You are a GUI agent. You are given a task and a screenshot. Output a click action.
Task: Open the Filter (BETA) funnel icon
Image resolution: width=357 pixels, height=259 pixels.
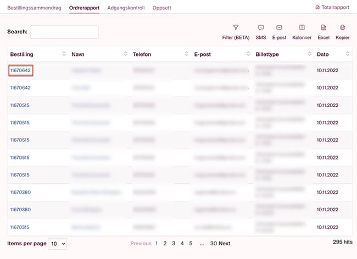click(236, 27)
